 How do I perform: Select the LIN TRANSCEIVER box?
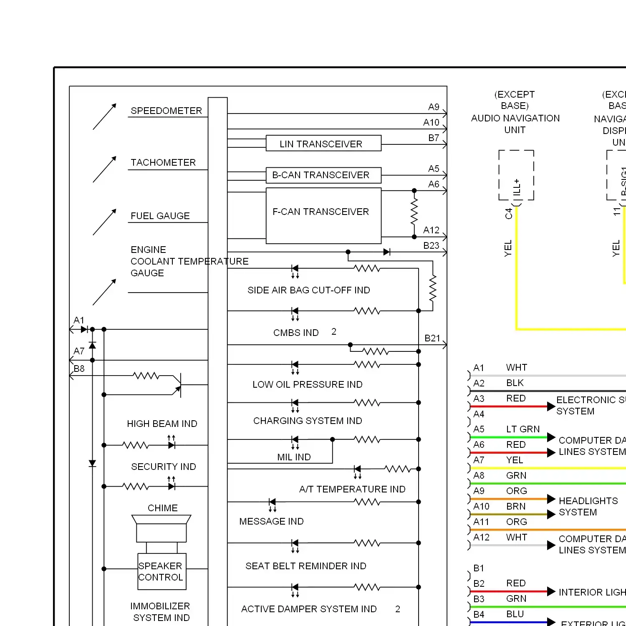coord(323,143)
